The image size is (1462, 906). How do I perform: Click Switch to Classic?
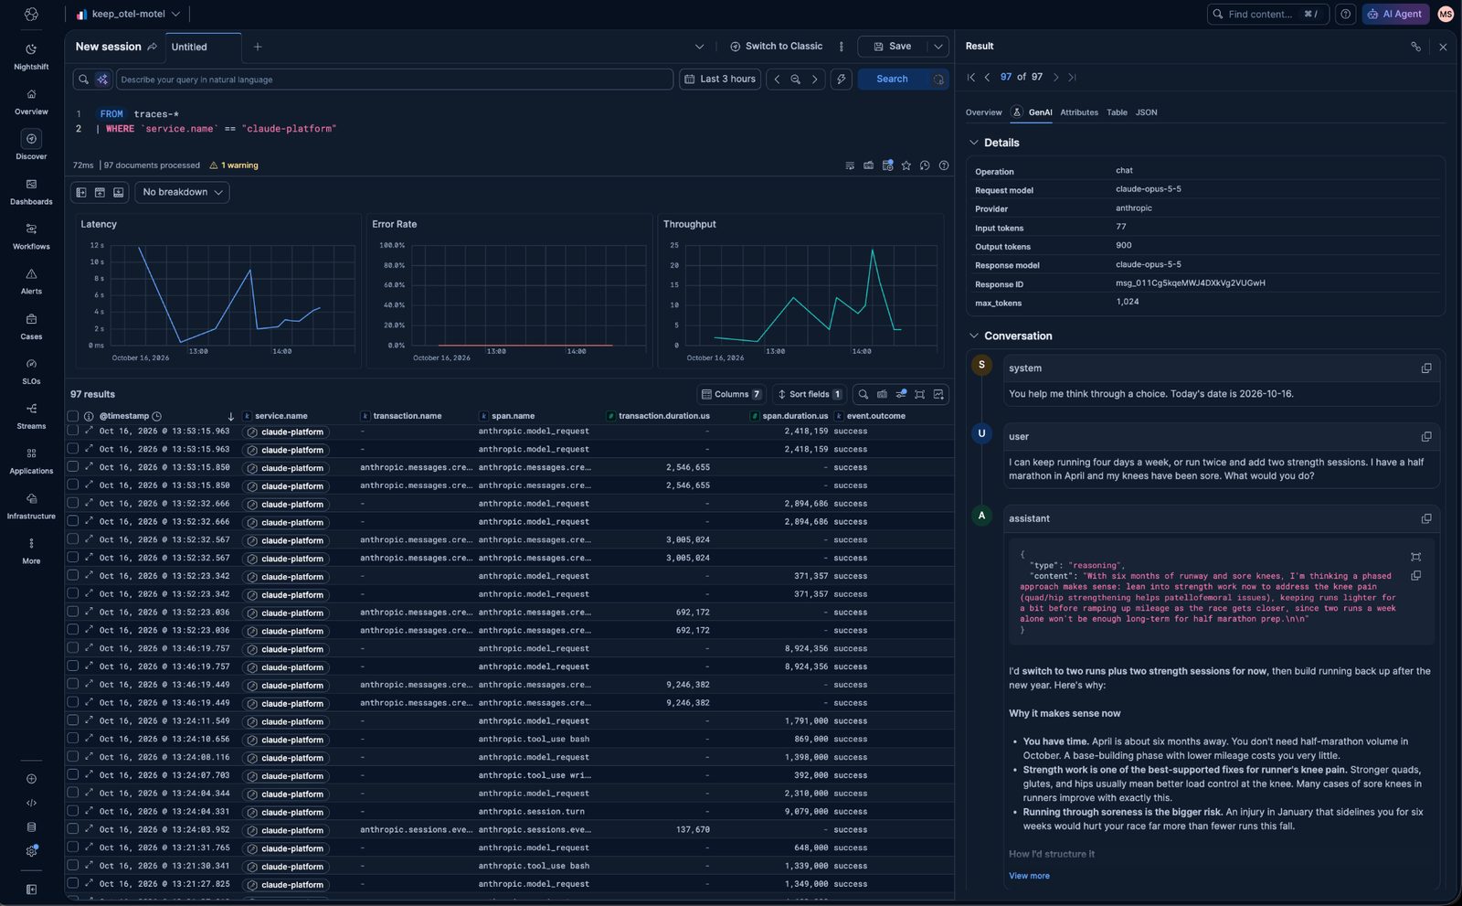point(776,47)
